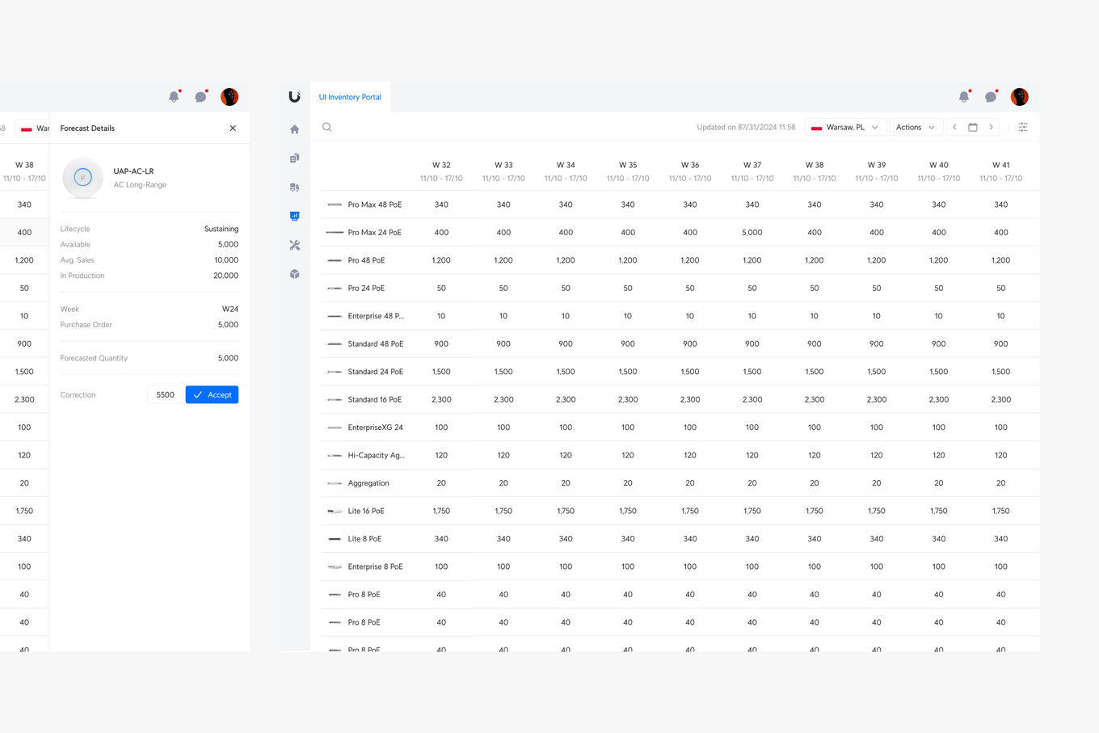Select the Standard 48 PoE row label

pos(376,344)
